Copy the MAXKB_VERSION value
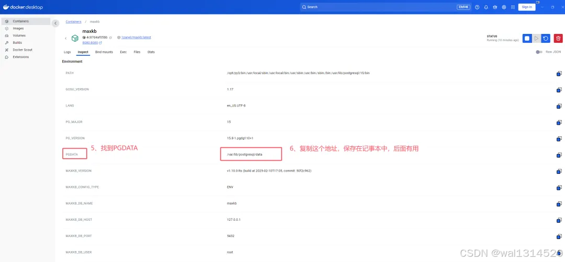This screenshot has width=565, height=262. [559, 171]
